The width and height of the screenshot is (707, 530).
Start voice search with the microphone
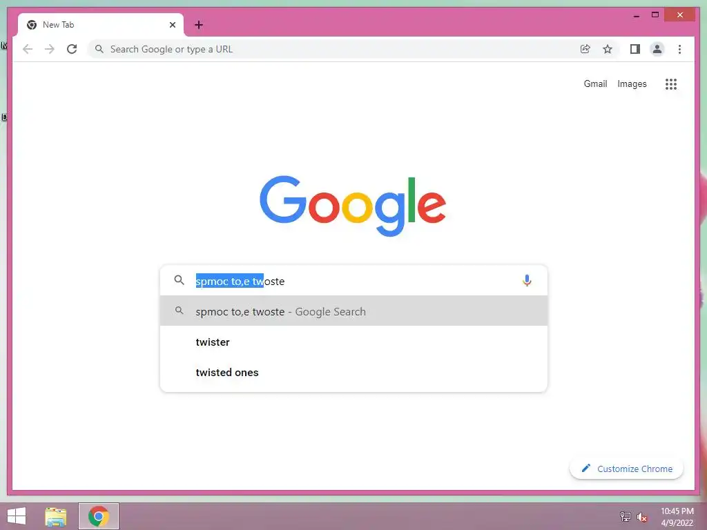click(x=527, y=280)
